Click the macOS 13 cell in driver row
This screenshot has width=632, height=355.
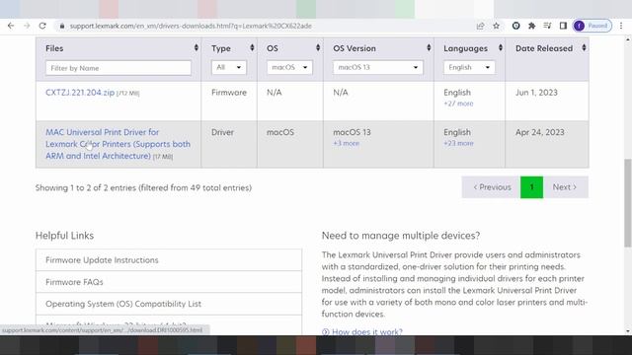(352, 132)
